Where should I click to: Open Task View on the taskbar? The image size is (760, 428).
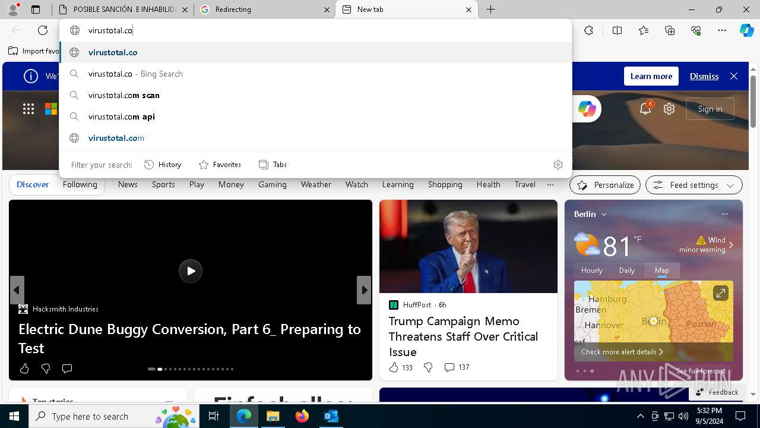pyautogui.click(x=214, y=416)
